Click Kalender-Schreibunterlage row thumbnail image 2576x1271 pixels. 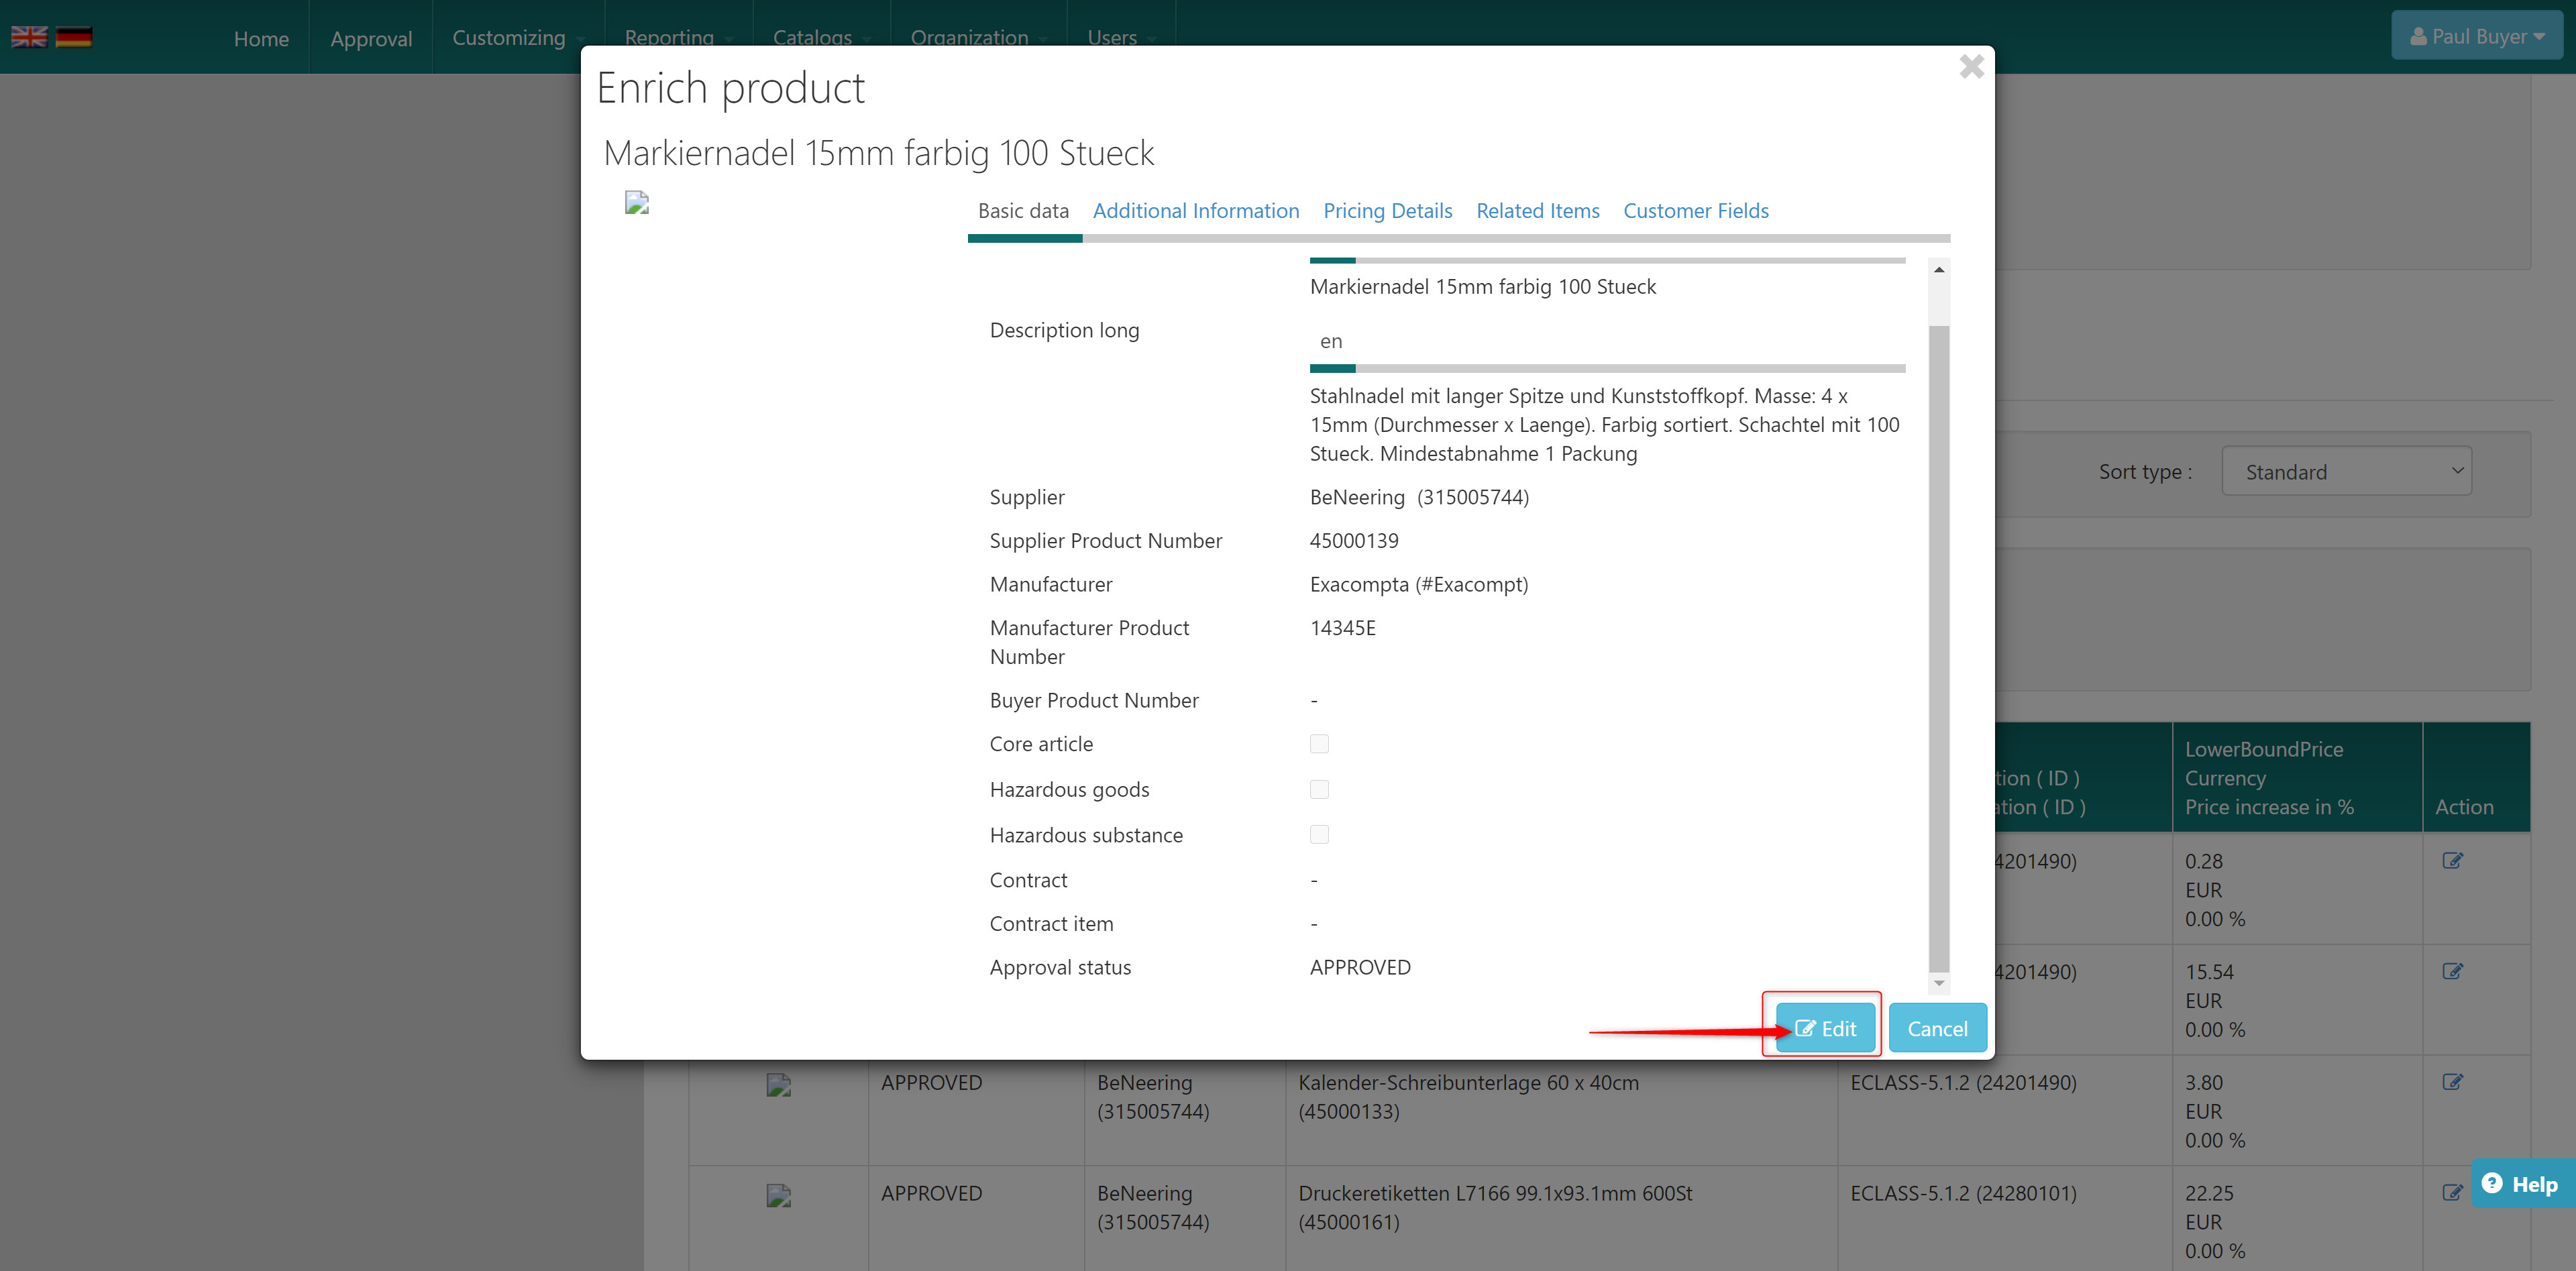click(778, 1085)
